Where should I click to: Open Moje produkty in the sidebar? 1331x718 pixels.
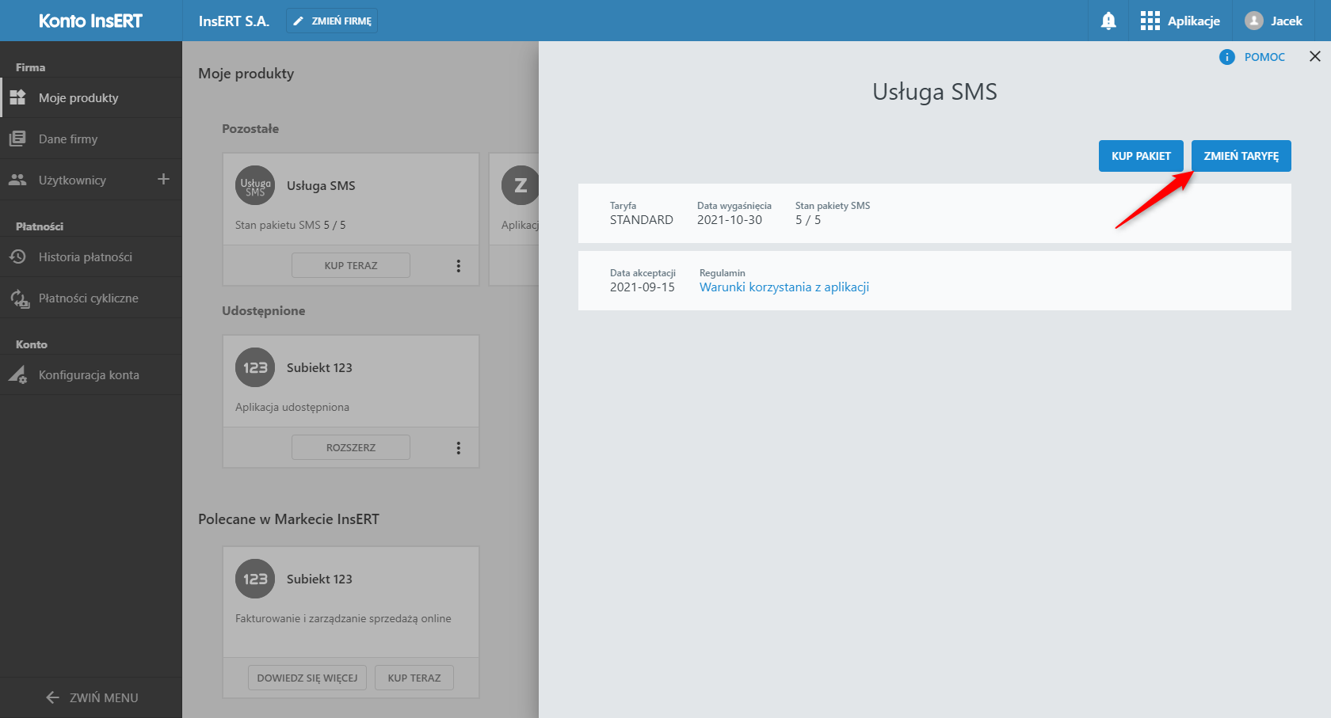coord(91,97)
